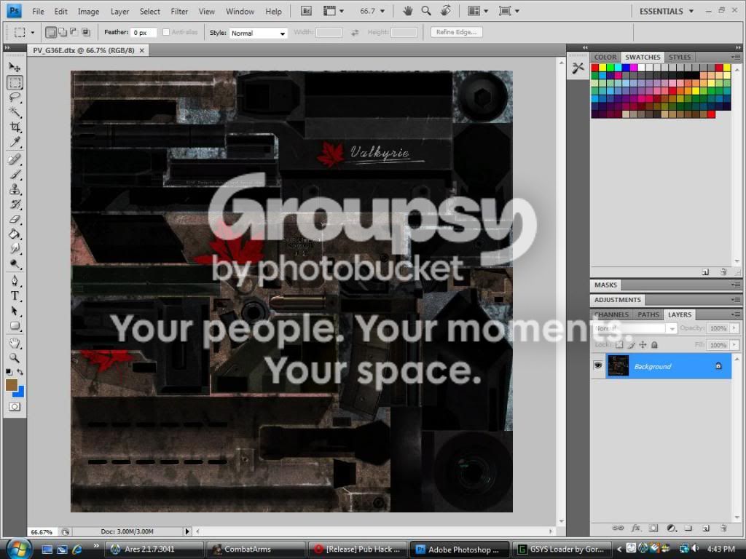Viewport: 746px width, 559px height.
Task: Pick the foreground brown color swatch
Action: (x=12, y=385)
